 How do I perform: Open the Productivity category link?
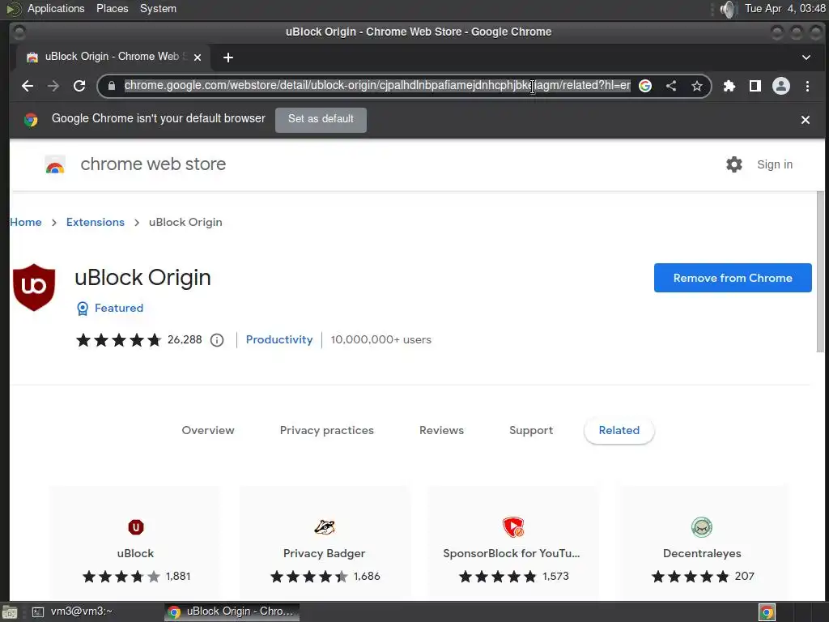pos(279,339)
